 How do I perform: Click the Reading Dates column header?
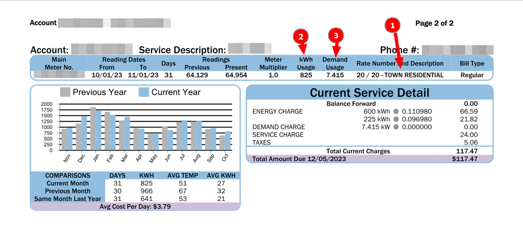[x=124, y=60]
